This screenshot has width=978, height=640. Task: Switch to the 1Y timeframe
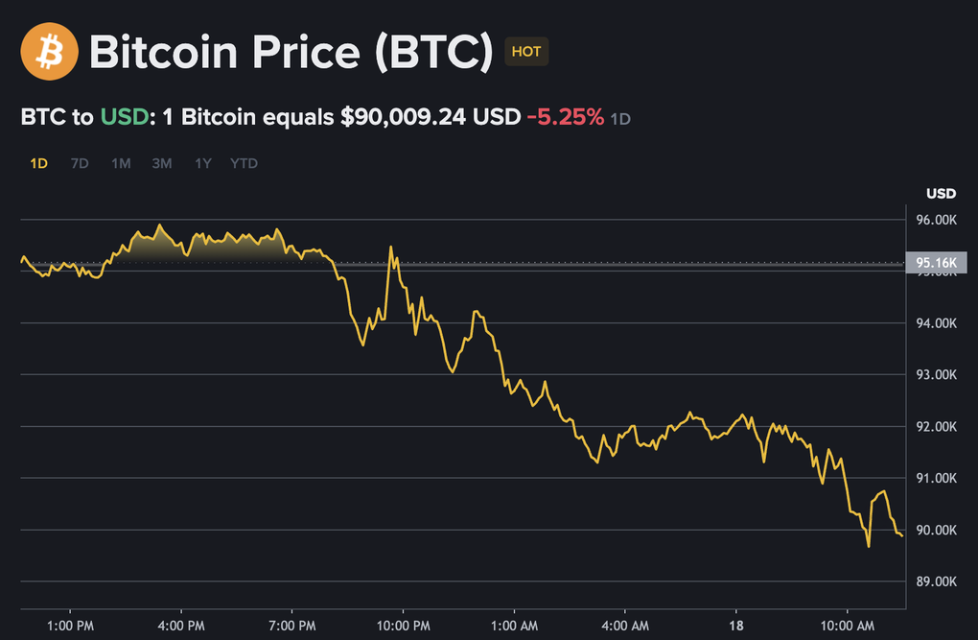(x=202, y=163)
